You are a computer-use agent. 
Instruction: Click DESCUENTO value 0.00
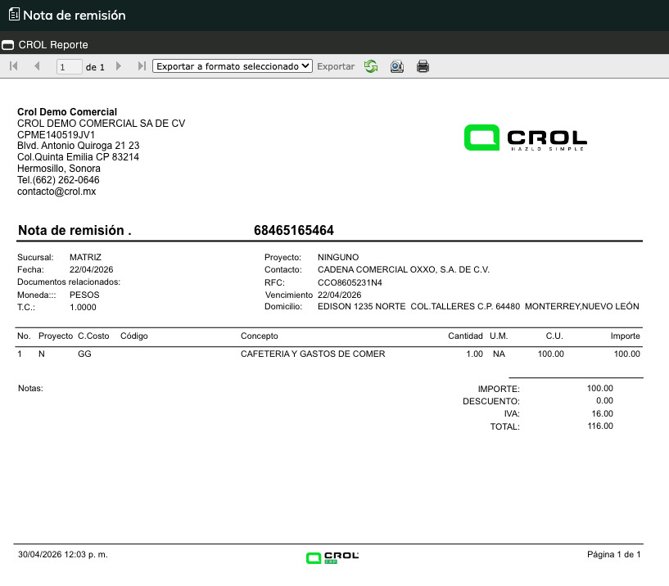point(604,400)
